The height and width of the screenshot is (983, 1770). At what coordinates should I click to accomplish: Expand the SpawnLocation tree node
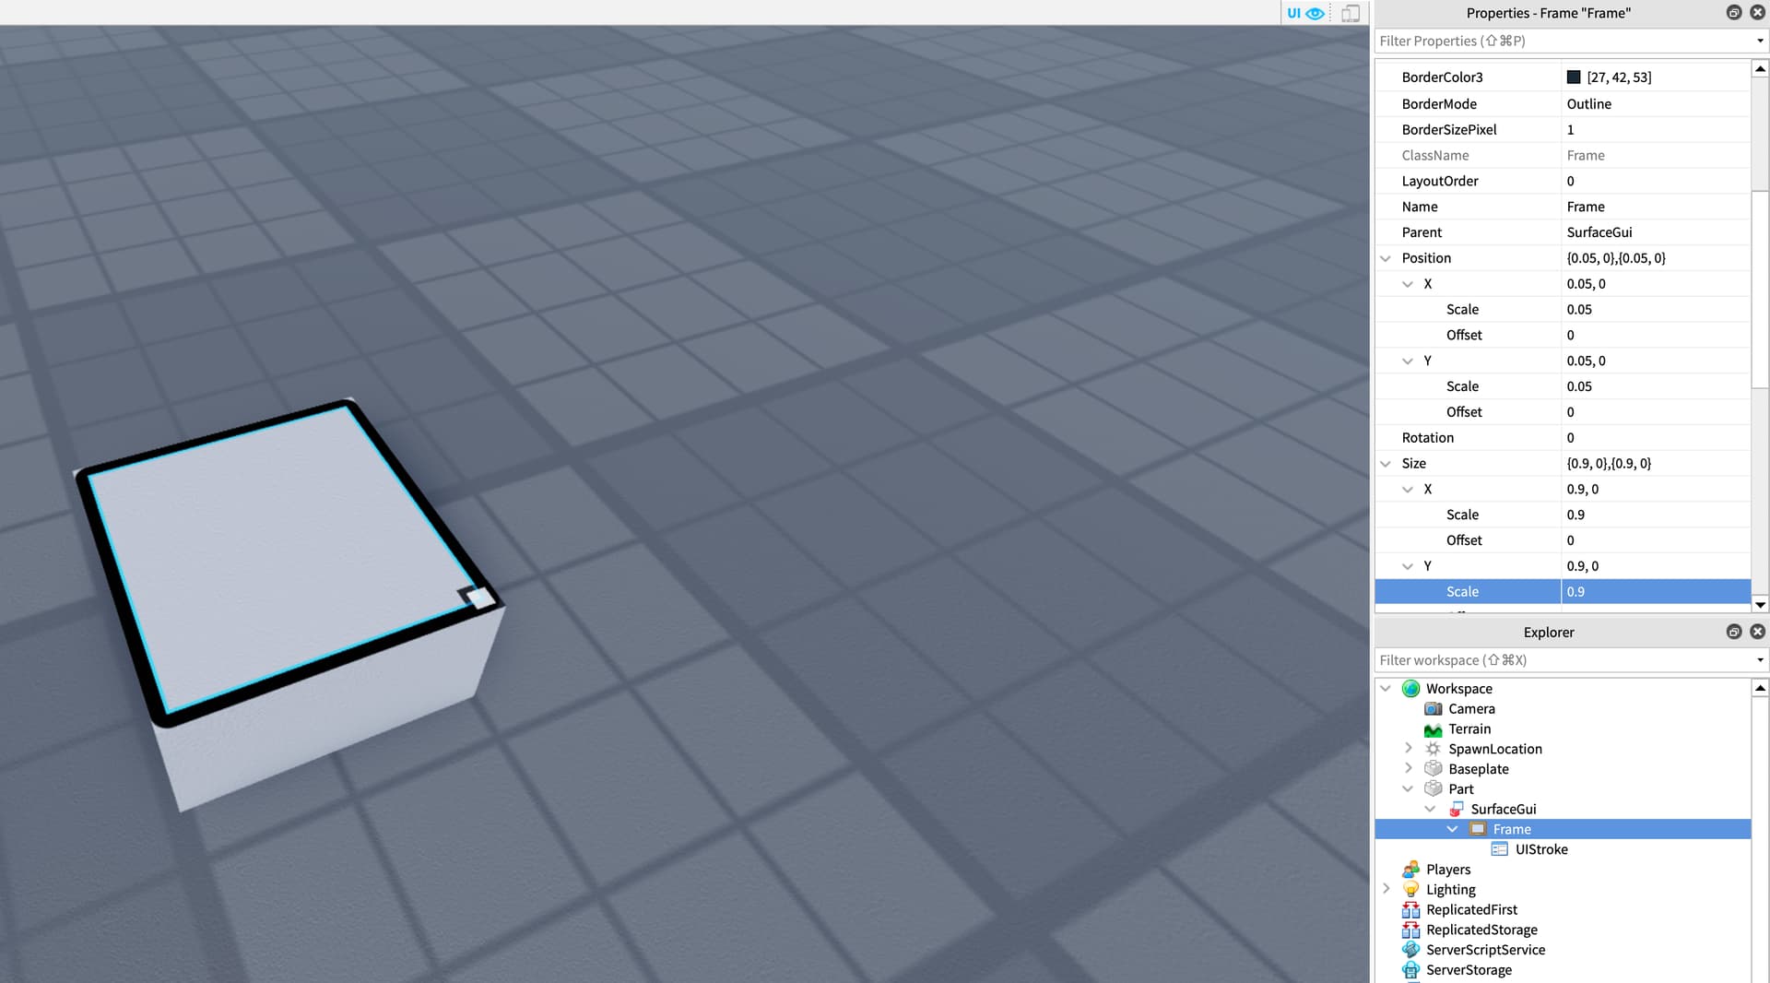(x=1408, y=749)
